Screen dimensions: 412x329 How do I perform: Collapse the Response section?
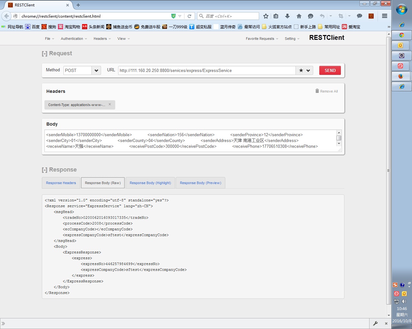[x=44, y=170]
